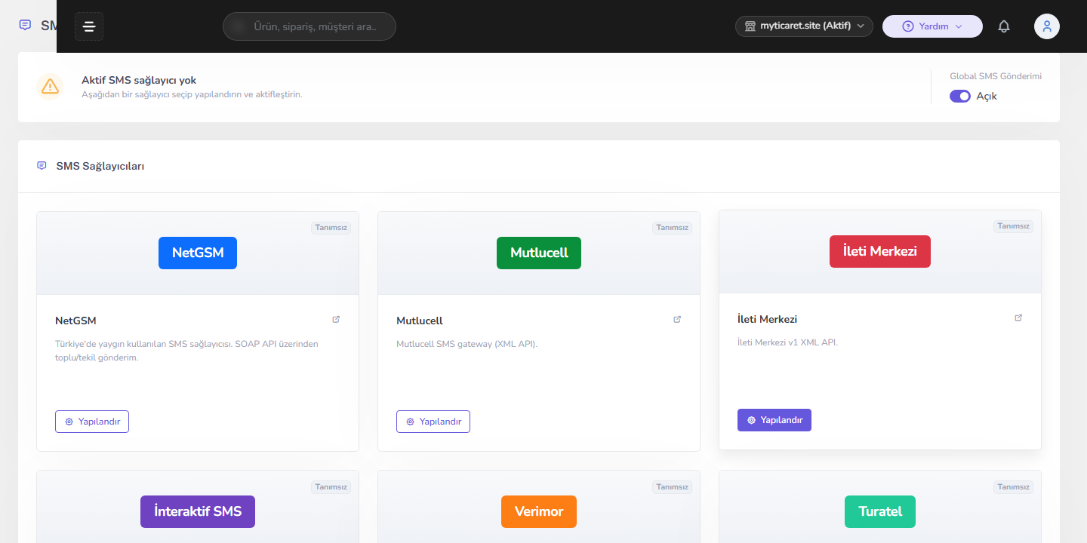The width and height of the screenshot is (1087, 543).
Task: Configure Mutlucell with Yapılandır button
Action: [433, 422]
